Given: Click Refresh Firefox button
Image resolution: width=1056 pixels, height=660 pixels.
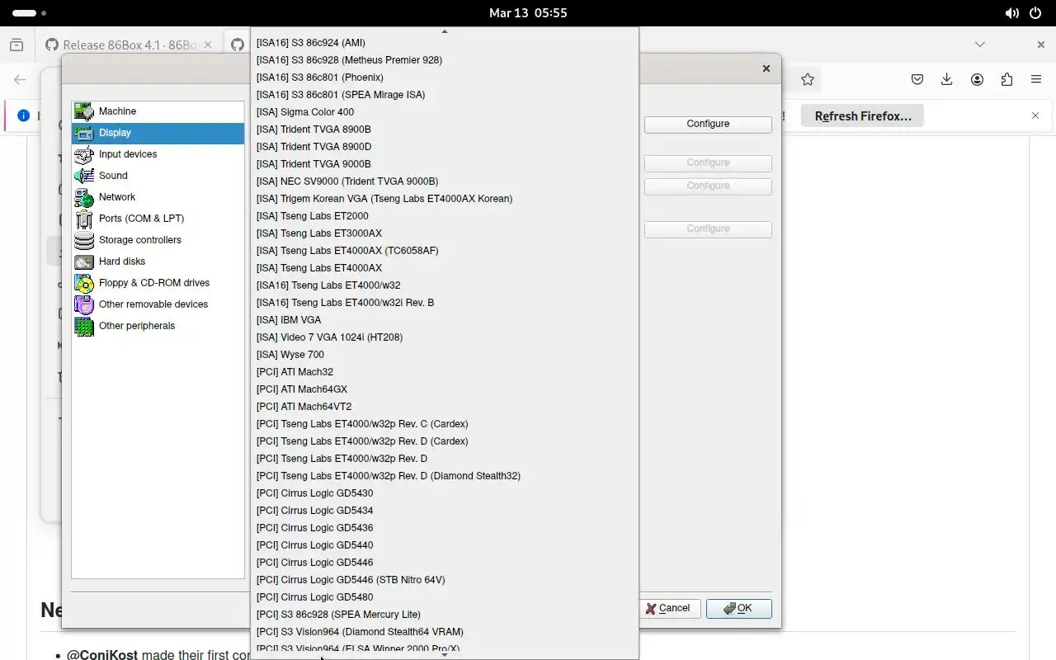Looking at the screenshot, I should [863, 116].
